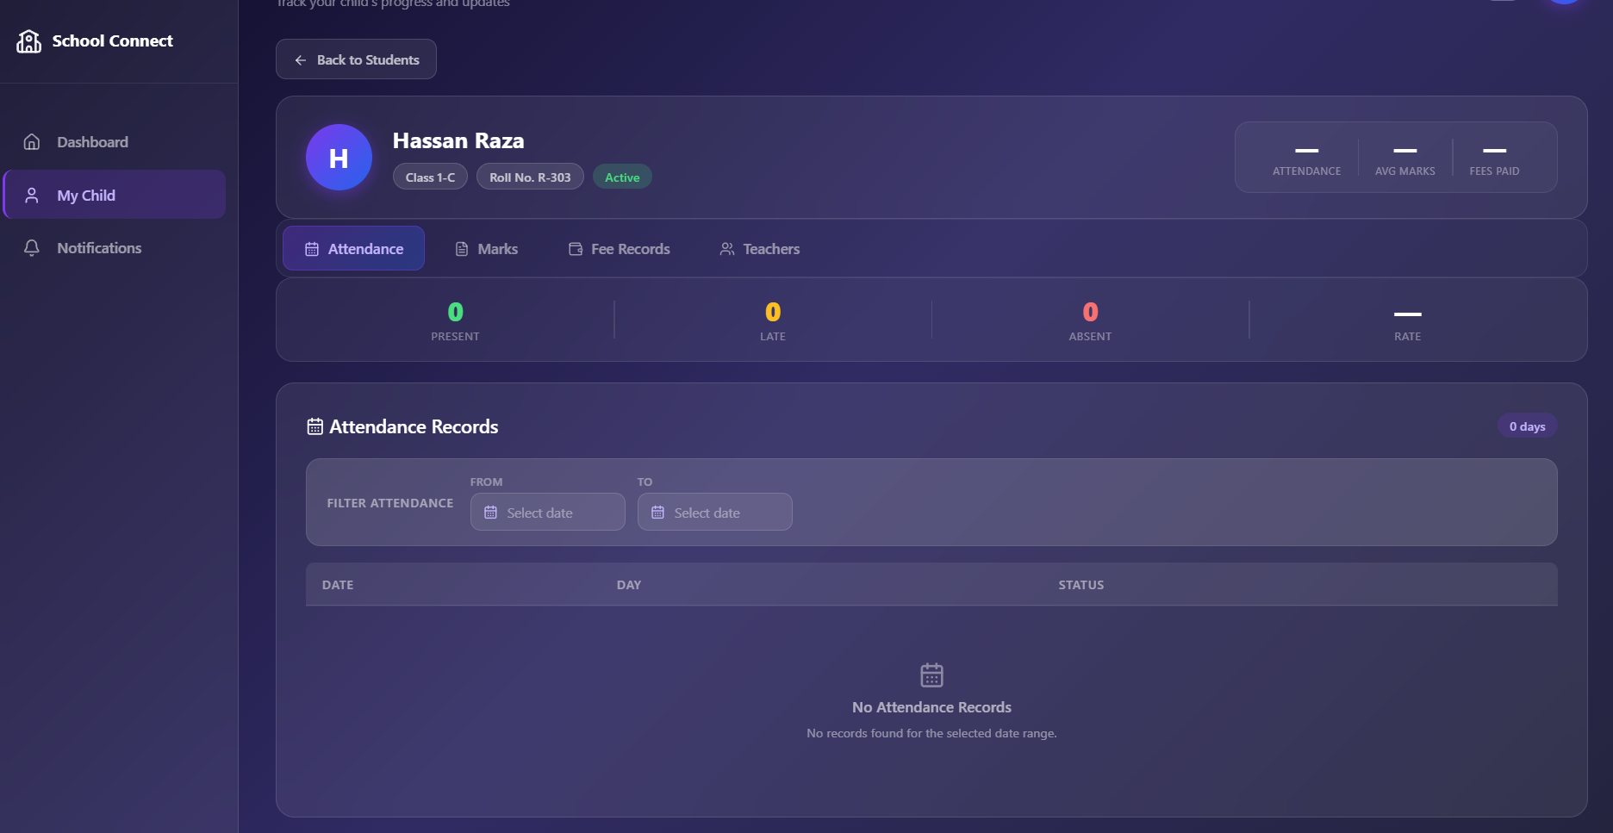
Task: Click the Notifications bell icon
Action: pos(32,248)
